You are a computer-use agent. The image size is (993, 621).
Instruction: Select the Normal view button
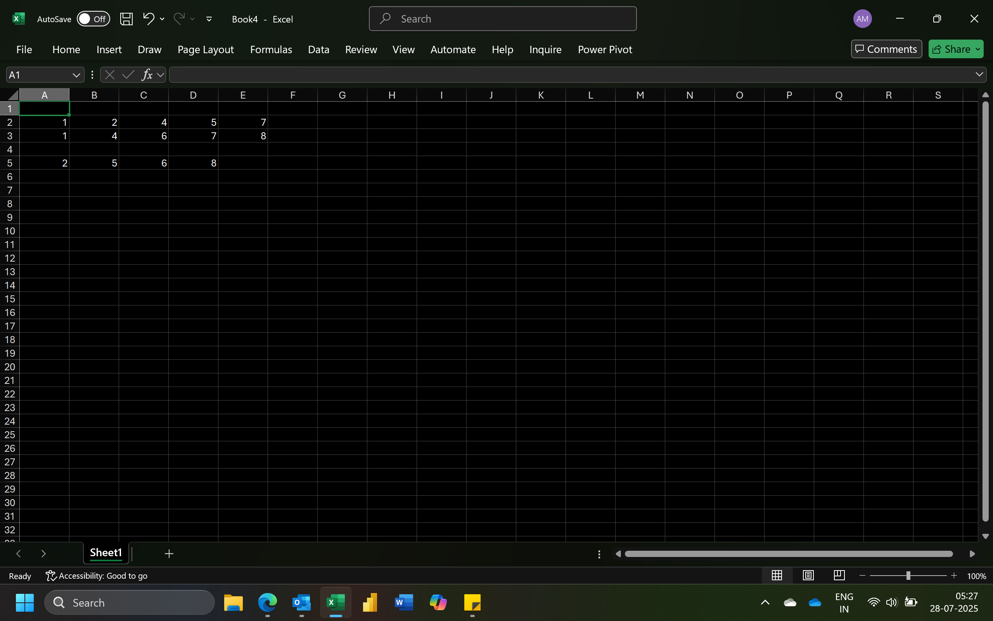pyautogui.click(x=777, y=576)
